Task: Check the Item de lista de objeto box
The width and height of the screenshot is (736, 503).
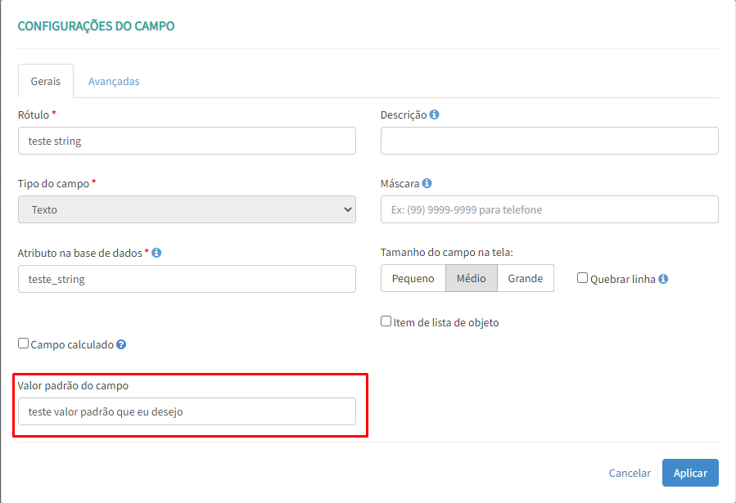Action: [x=386, y=321]
